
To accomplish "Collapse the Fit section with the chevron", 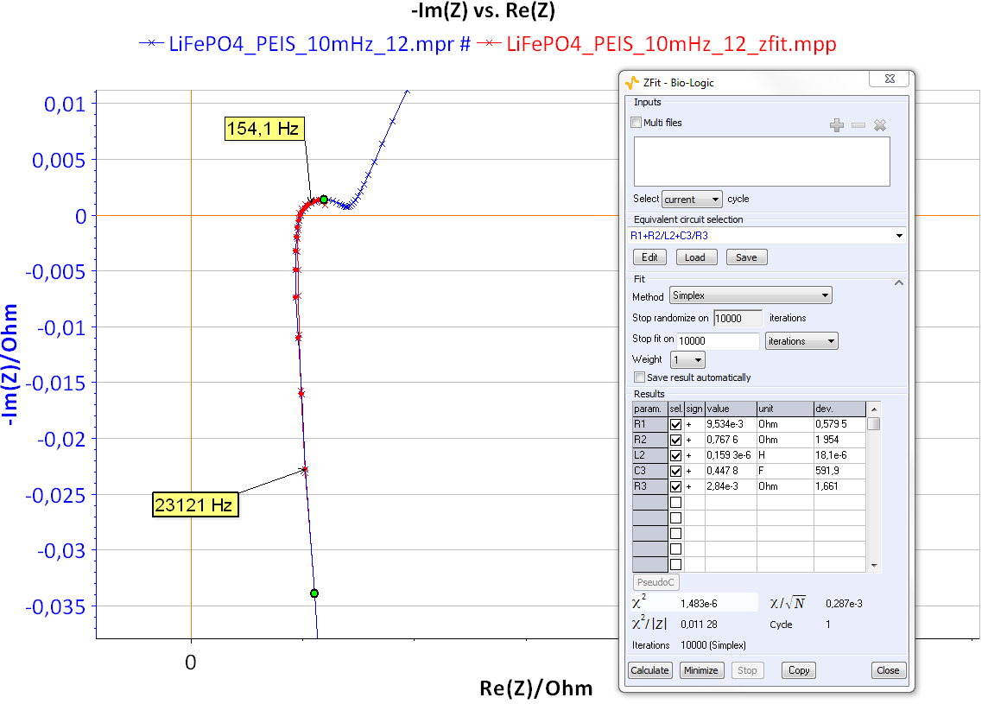I will pyautogui.click(x=899, y=282).
